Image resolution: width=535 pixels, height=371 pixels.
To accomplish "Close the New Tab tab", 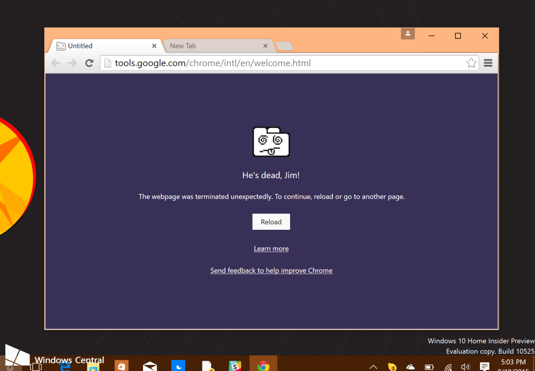I will [x=265, y=46].
